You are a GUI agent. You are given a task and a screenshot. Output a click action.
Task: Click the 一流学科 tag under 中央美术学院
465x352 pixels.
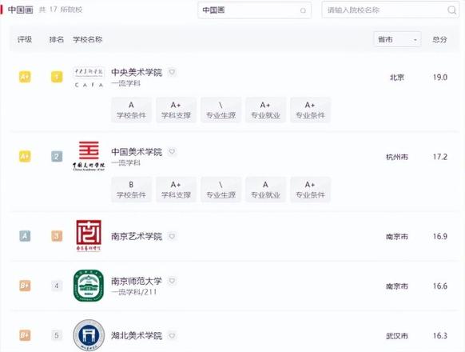click(125, 83)
